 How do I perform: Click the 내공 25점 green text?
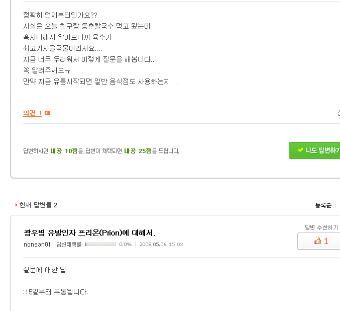coord(138,151)
